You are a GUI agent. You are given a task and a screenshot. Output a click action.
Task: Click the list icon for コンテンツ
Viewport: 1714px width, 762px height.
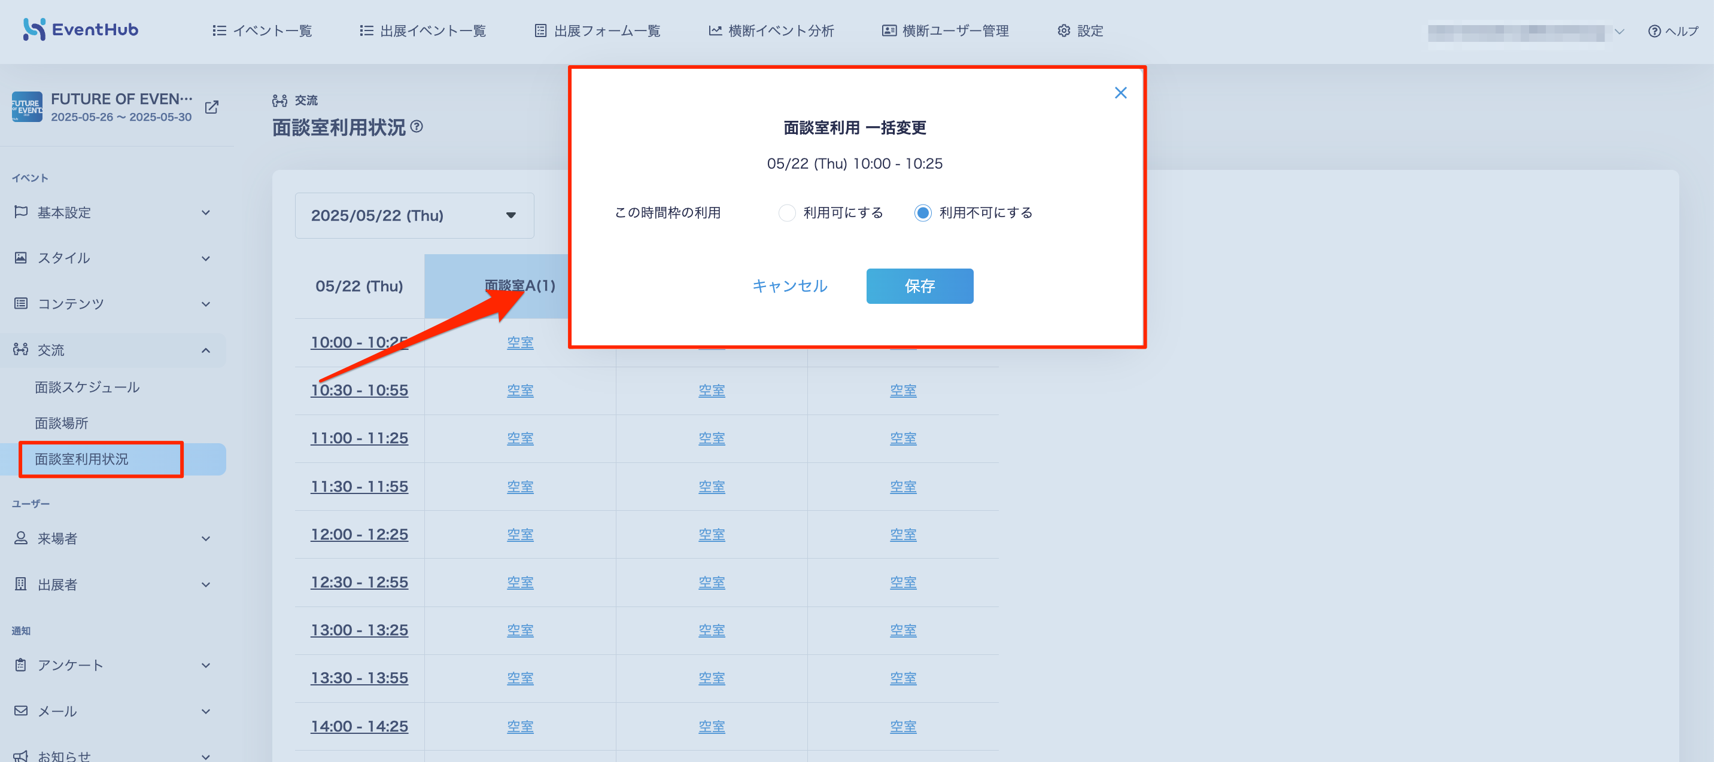pyautogui.click(x=20, y=304)
